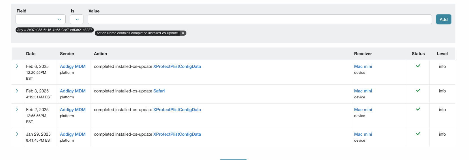Expand the Feb 3, 2025 event row

(x=17, y=91)
